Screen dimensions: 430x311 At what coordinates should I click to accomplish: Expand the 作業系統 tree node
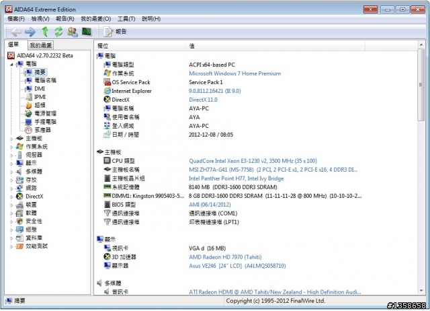pyautogui.click(x=11, y=147)
